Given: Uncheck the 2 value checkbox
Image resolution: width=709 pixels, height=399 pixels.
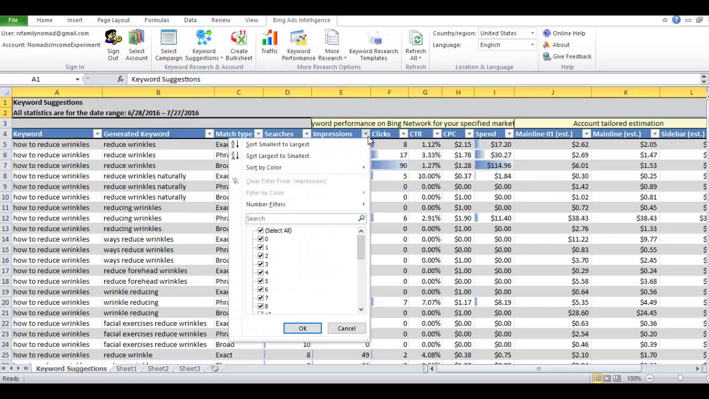Looking at the screenshot, I should click(x=260, y=256).
